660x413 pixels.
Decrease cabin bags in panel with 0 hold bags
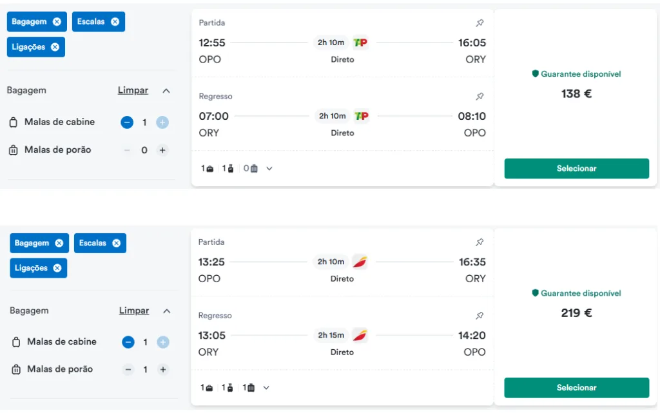tap(127, 122)
